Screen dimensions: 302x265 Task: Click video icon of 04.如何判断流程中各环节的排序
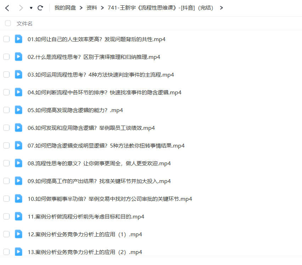point(18,92)
